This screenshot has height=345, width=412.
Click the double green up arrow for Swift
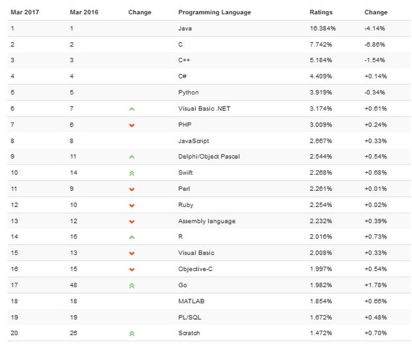132,173
